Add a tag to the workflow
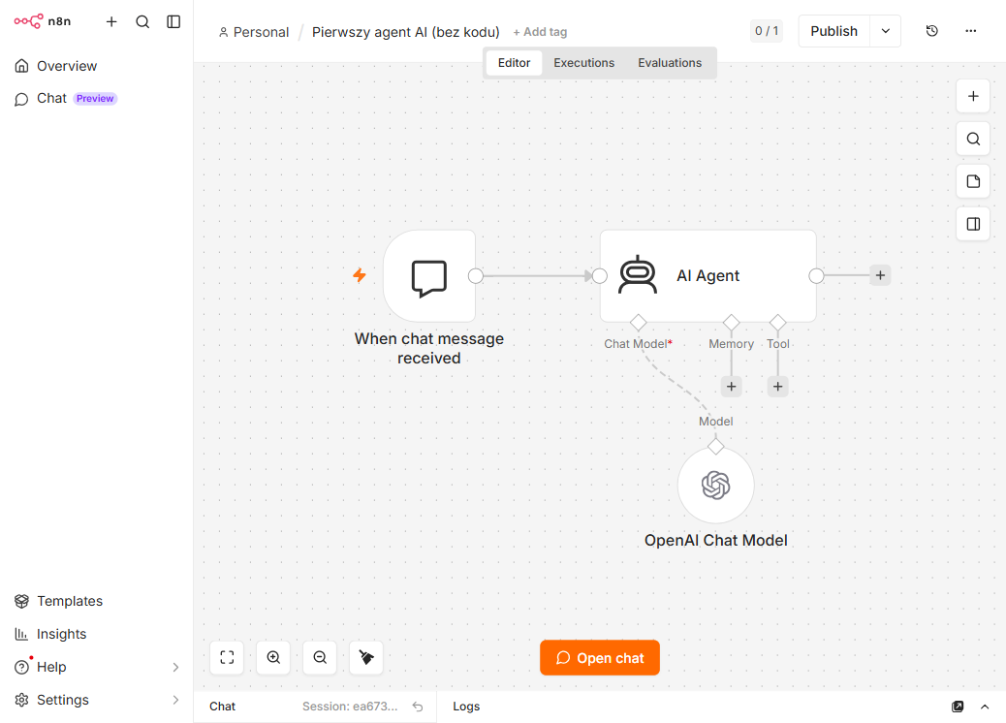Viewport: 1006px width, 723px height. [540, 32]
